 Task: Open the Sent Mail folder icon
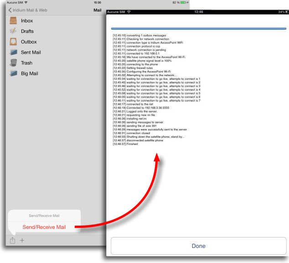(x=14, y=52)
